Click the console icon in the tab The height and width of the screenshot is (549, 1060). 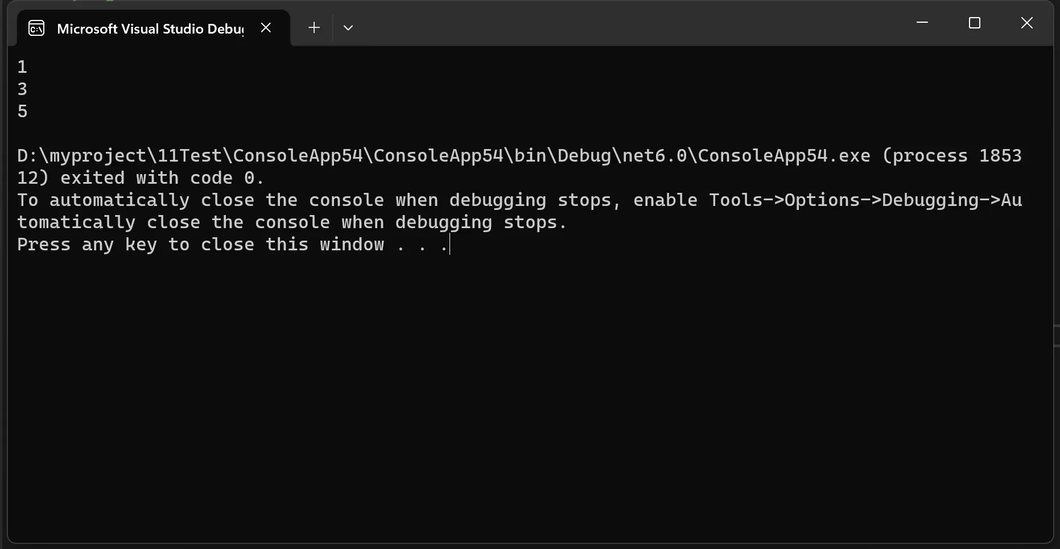click(x=36, y=28)
